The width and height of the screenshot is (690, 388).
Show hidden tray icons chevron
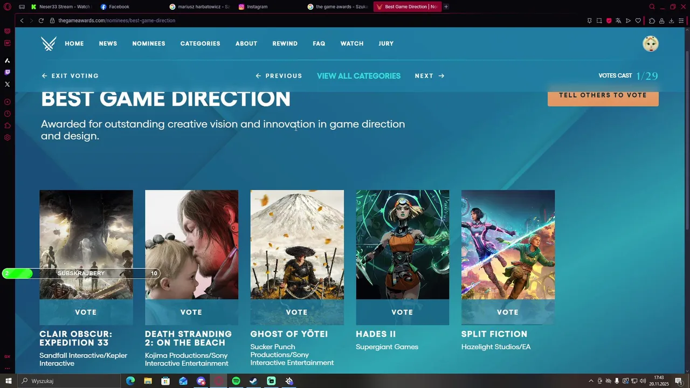click(591, 381)
